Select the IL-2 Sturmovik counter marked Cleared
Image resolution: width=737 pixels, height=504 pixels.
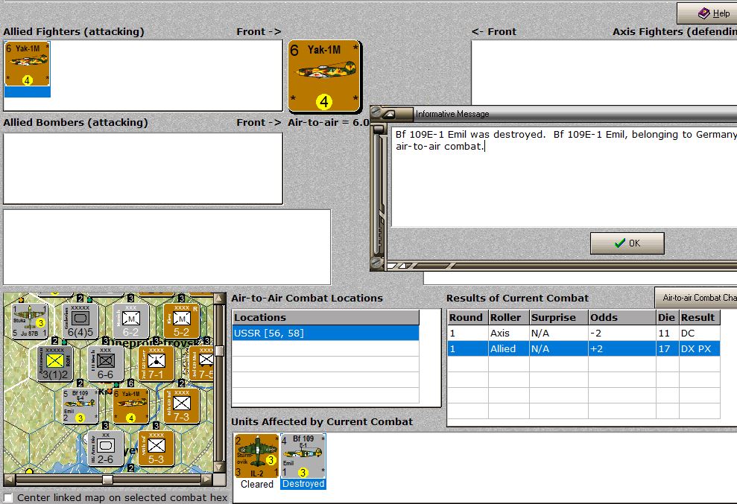pyautogui.click(x=256, y=456)
